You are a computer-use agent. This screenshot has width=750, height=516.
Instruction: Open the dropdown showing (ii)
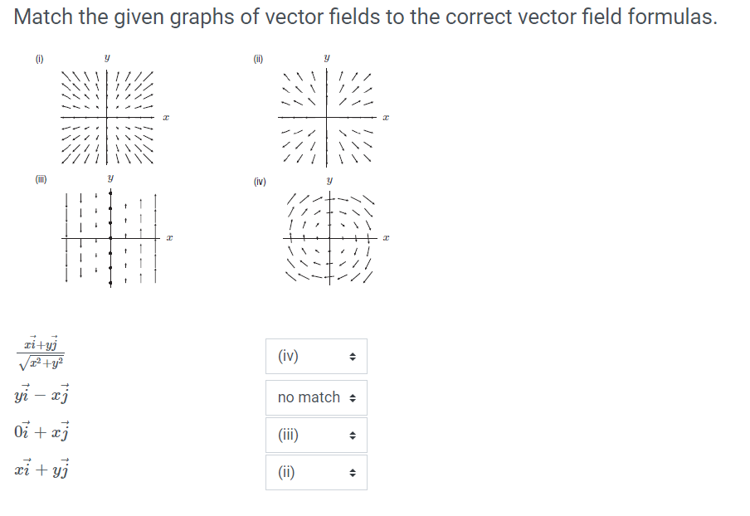click(315, 472)
